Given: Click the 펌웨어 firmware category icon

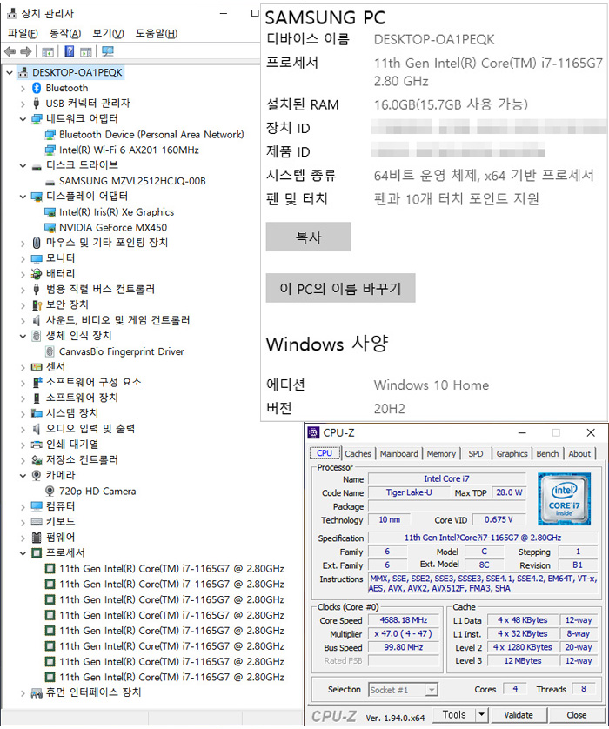Looking at the screenshot, I should click(37, 538).
